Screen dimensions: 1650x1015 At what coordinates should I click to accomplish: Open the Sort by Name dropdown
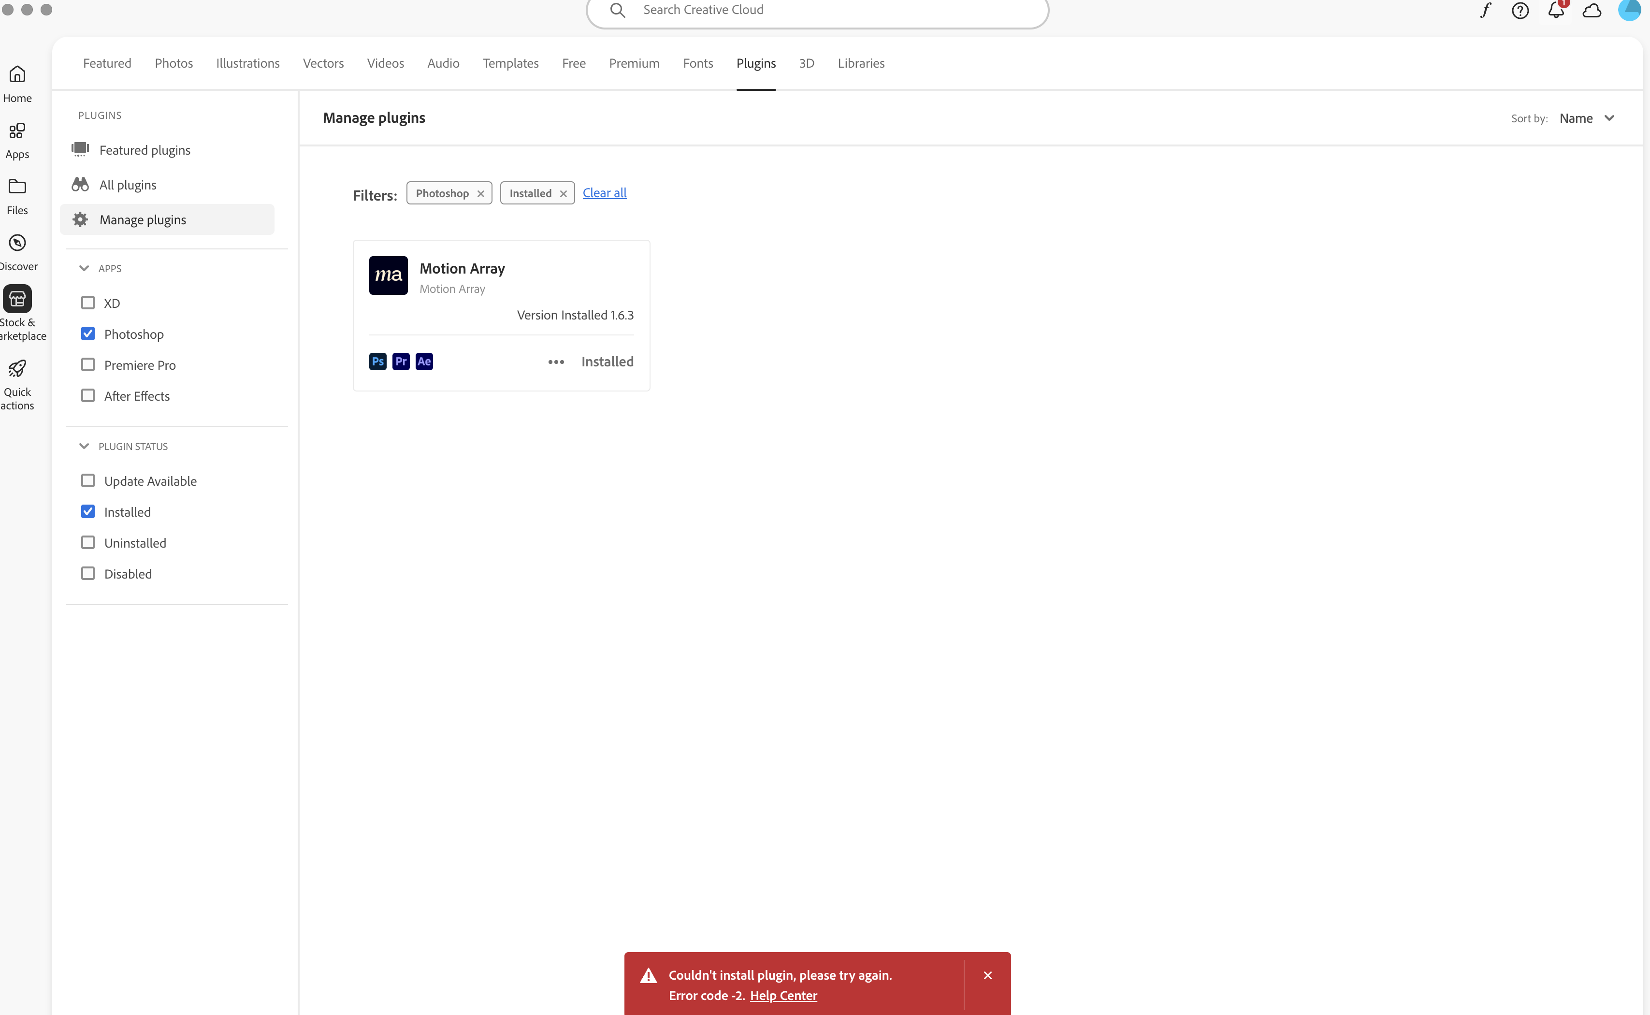pos(1587,118)
